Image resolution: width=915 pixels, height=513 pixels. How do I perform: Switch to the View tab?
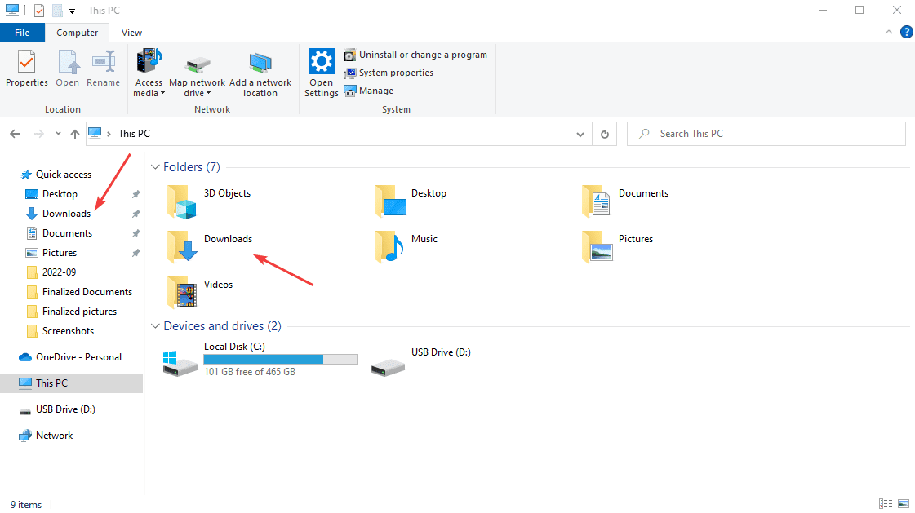(x=131, y=33)
